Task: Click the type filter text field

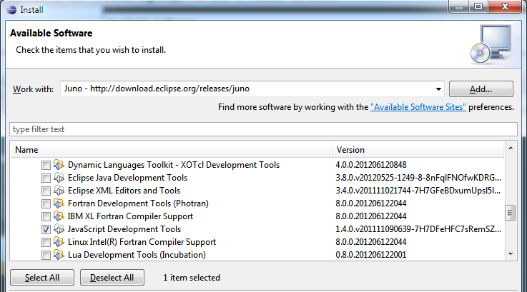Action: click(x=263, y=129)
